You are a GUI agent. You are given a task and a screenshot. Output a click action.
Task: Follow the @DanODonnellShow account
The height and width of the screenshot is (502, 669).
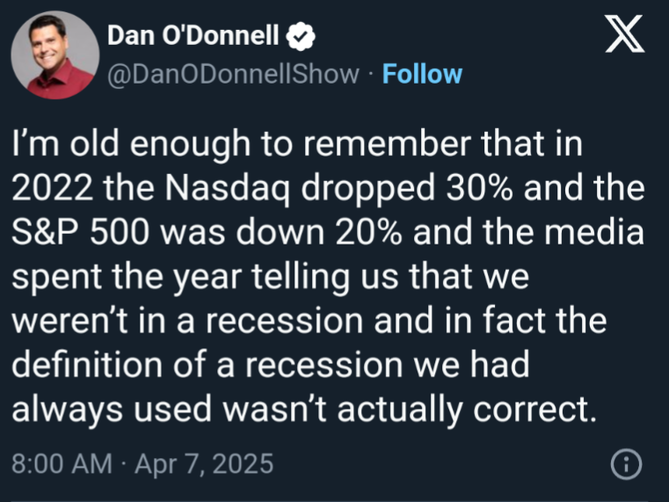click(x=422, y=74)
